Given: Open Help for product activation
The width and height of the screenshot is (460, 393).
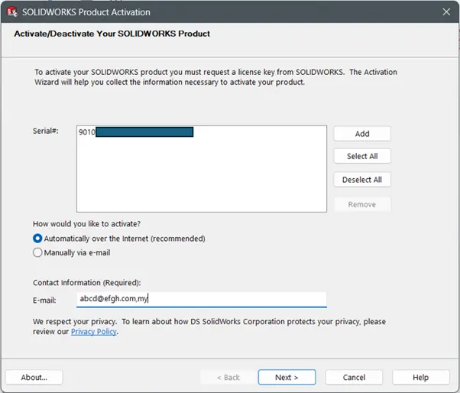Looking at the screenshot, I should click(x=421, y=377).
